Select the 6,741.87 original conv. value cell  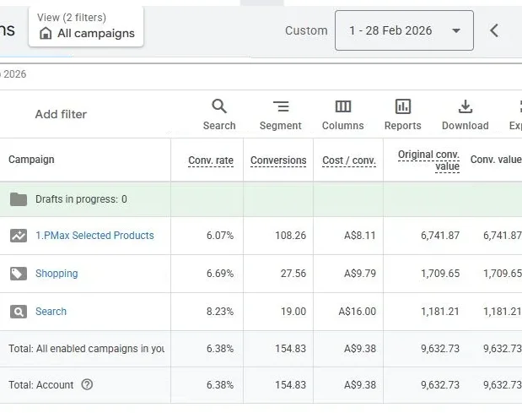tap(440, 236)
